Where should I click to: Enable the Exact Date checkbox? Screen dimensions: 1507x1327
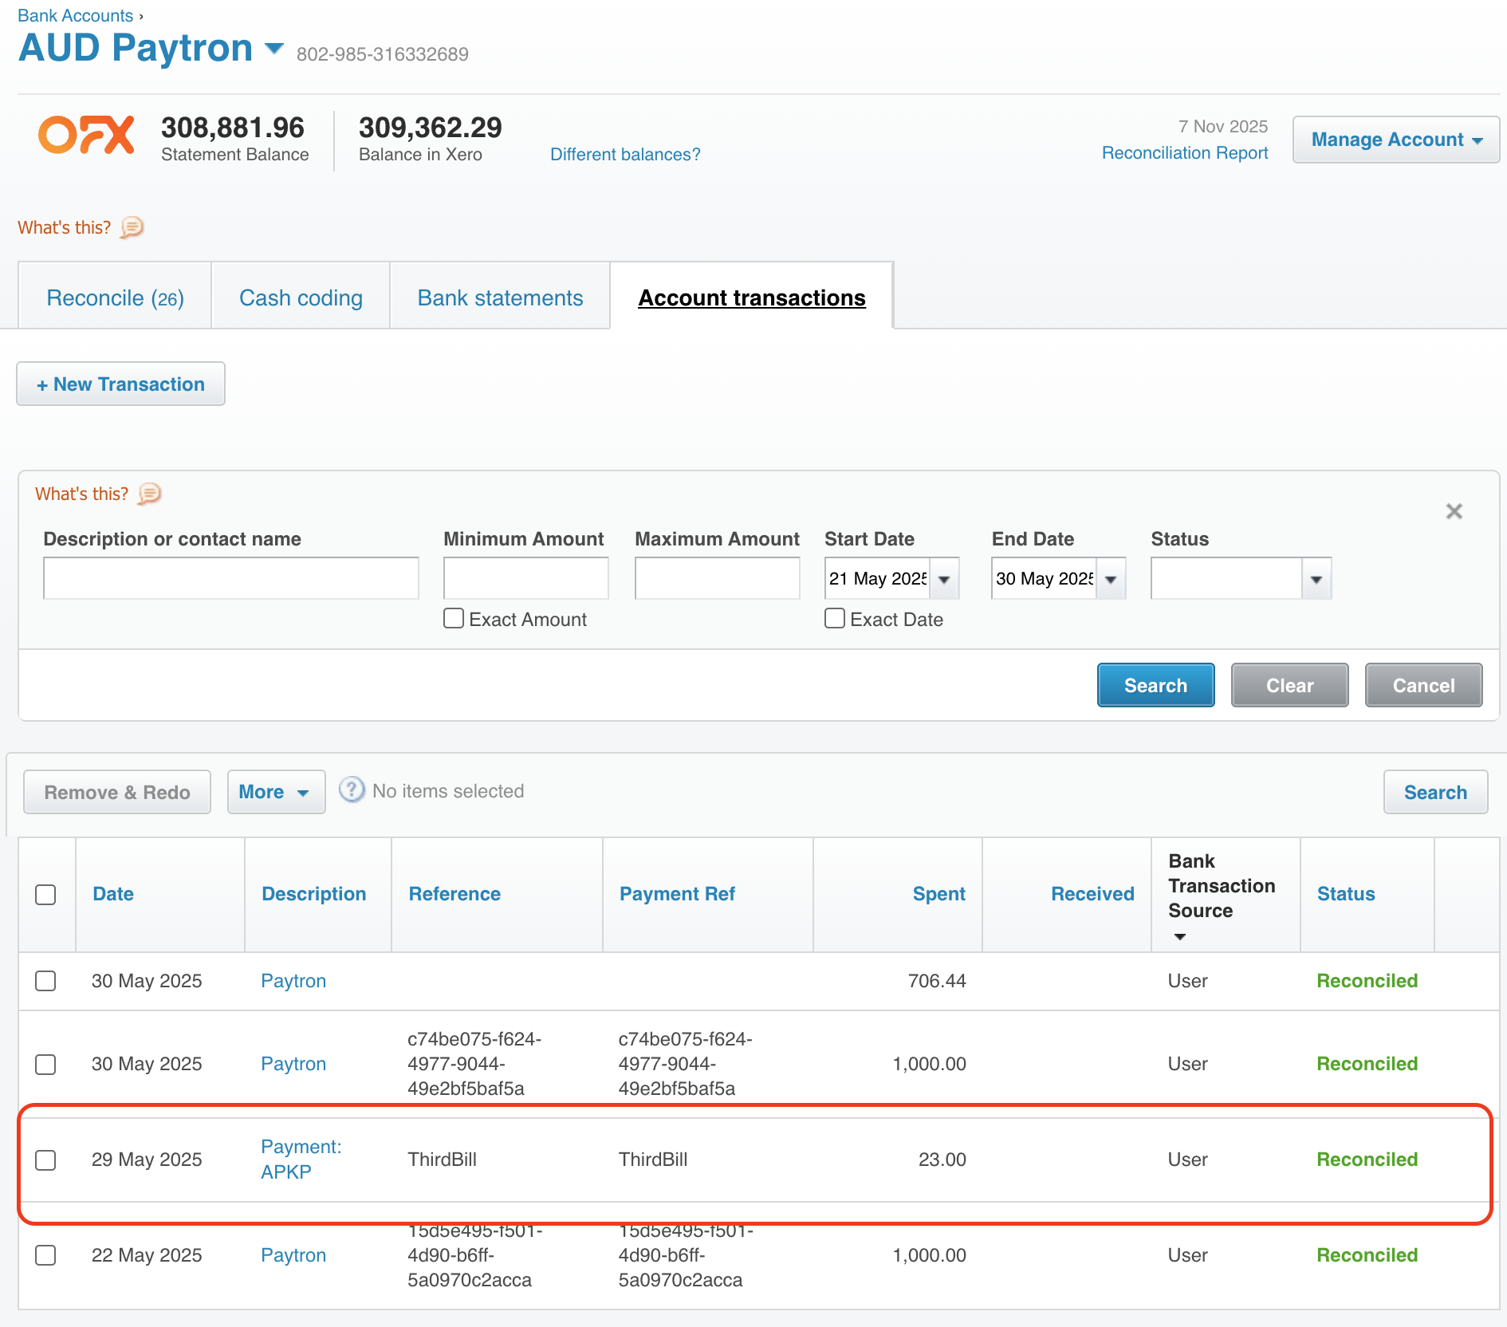point(835,619)
